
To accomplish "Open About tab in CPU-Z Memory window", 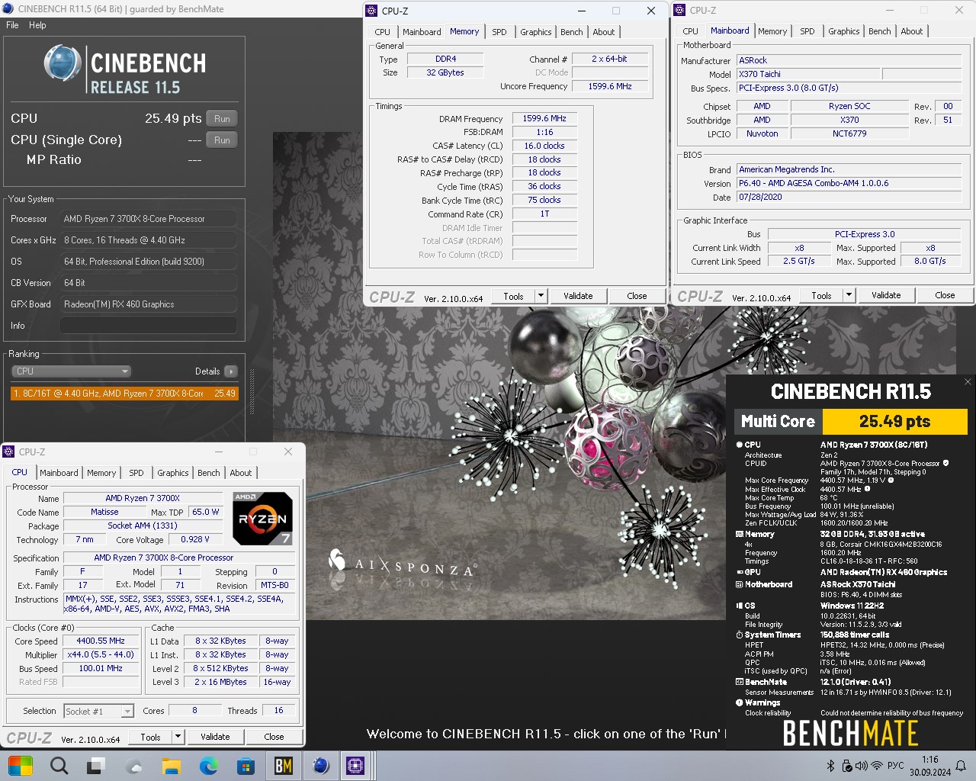I will click(x=604, y=32).
